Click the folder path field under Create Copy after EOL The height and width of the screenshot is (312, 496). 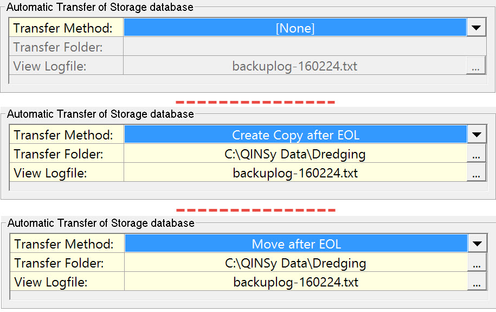(295, 155)
